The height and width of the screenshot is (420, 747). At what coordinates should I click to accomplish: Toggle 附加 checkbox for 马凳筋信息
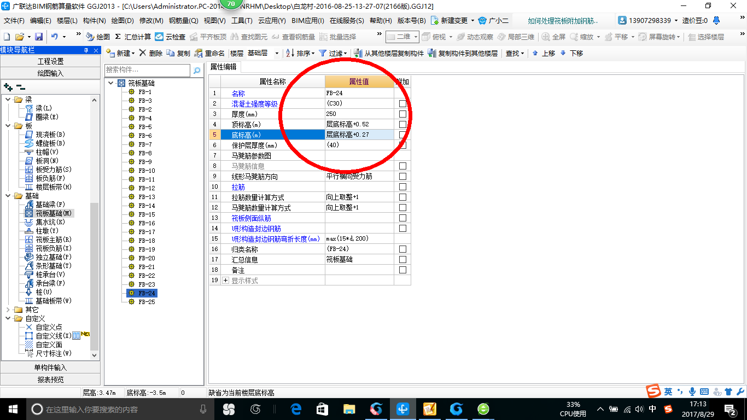(402, 166)
